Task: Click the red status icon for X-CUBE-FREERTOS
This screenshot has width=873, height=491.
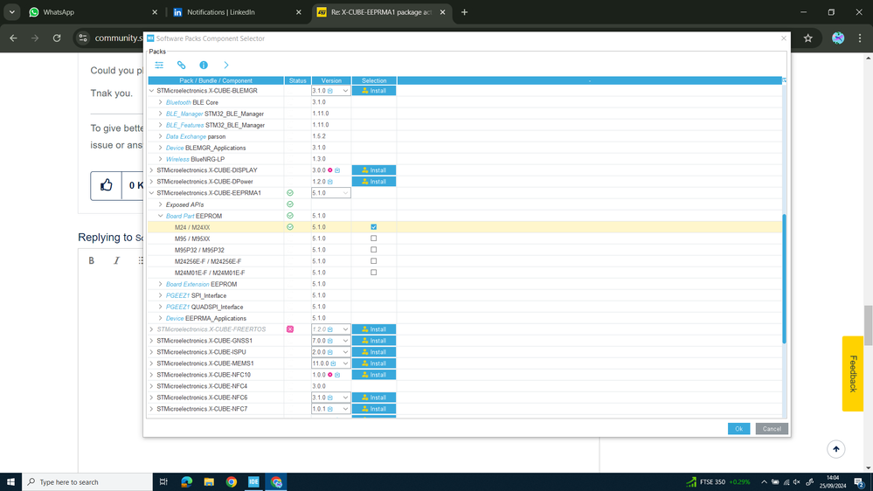Action: tap(290, 329)
